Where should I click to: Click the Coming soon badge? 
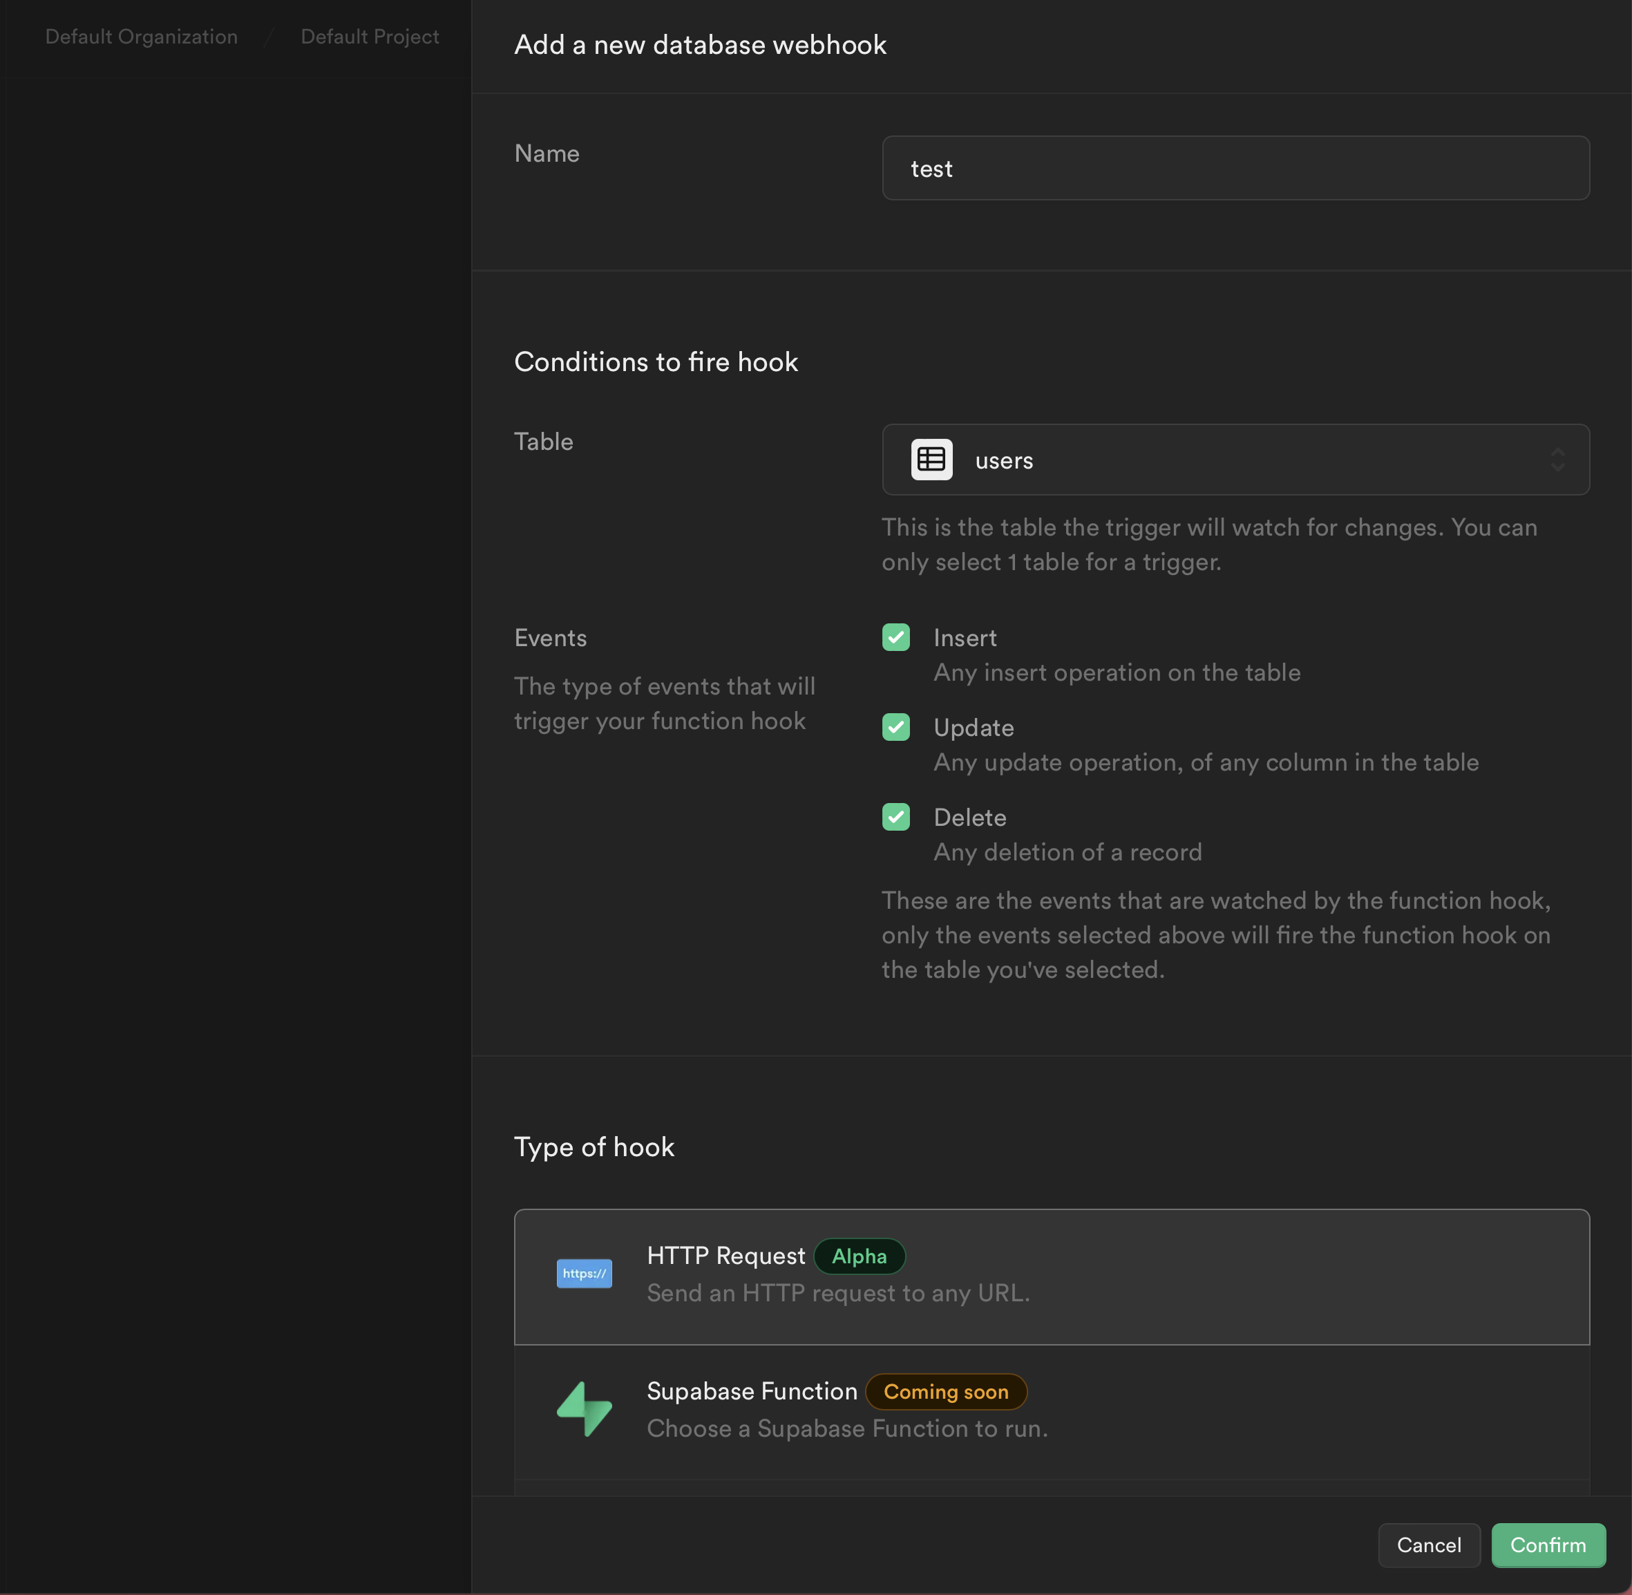point(945,1391)
